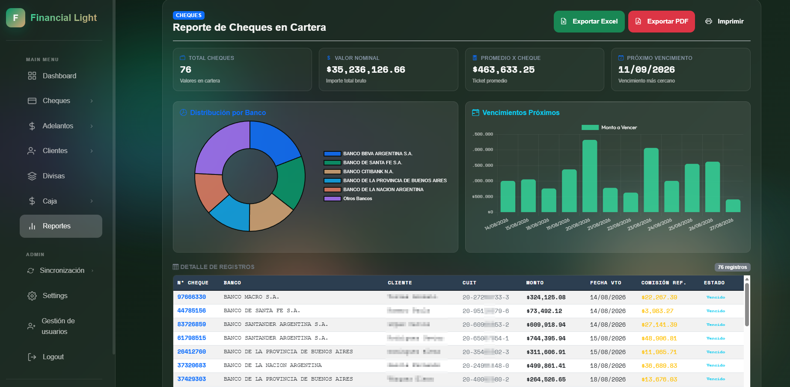Click the Gestión de usuarios icon
This screenshot has width=790, height=387.
click(31, 326)
